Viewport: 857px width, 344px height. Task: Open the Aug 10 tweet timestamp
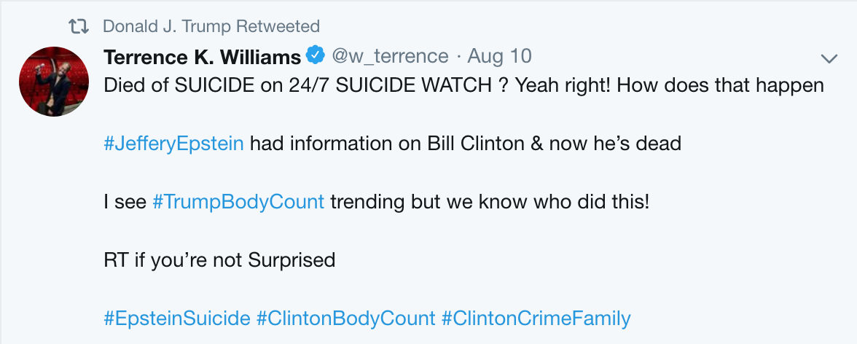[499, 56]
